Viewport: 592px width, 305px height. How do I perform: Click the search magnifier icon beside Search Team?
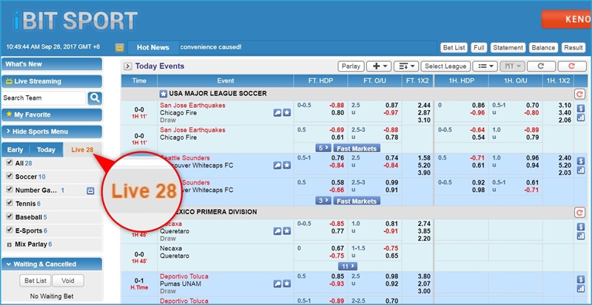click(95, 97)
